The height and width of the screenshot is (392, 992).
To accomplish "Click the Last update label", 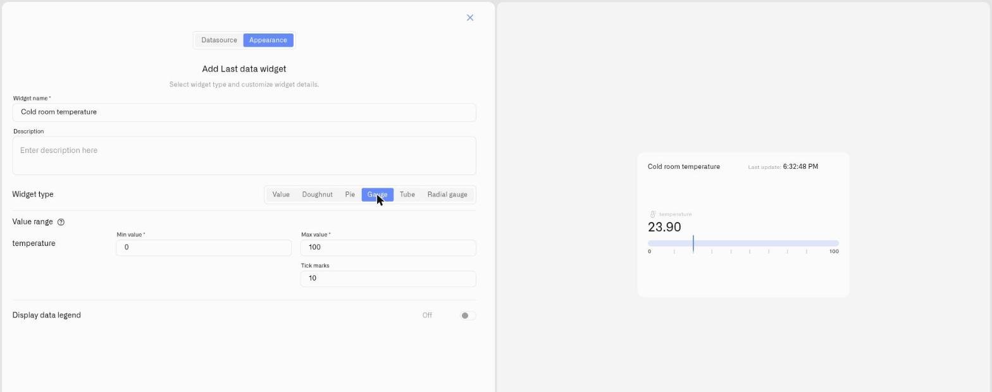I will tap(764, 168).
